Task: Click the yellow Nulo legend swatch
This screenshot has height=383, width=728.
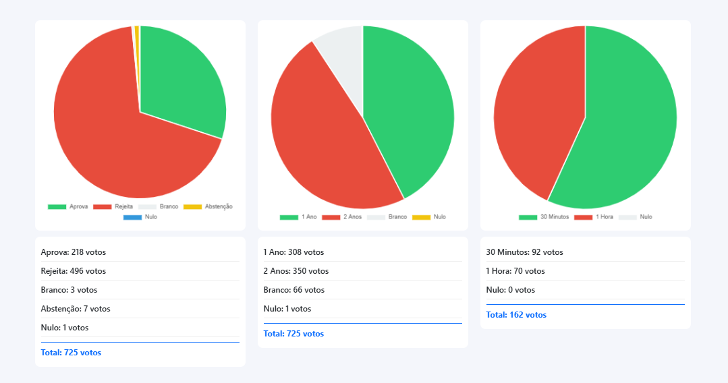Action: (421, 217)
